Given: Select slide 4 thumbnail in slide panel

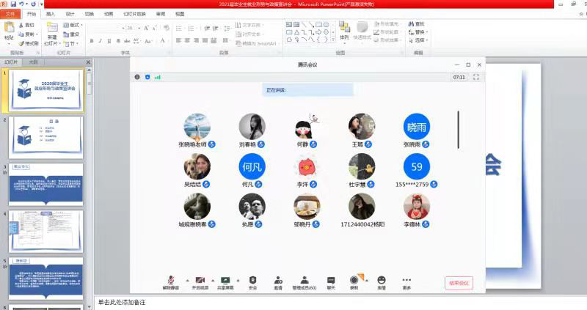Looking at the screenshot, I should coord(46,231).
